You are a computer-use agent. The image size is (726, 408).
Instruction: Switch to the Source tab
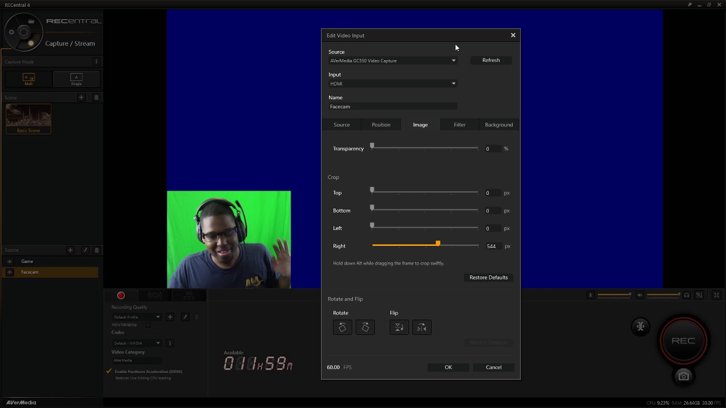point(341,125)
